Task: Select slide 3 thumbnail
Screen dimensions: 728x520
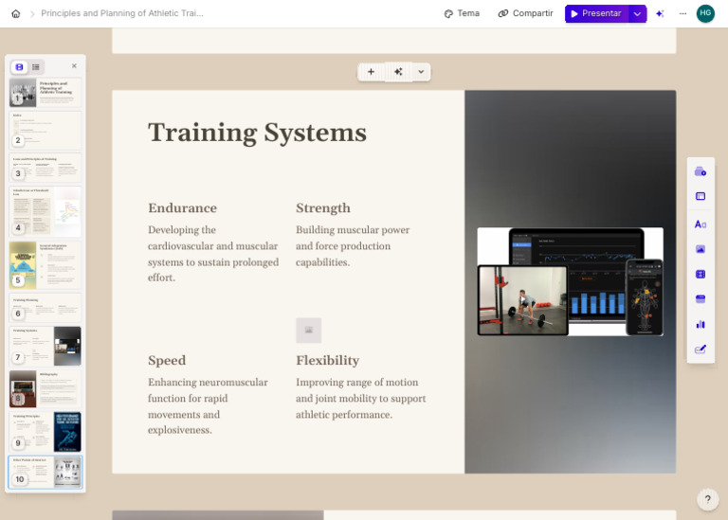Action: click(45, 168)
